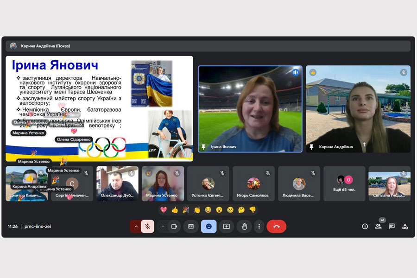Select Игорь Самойлов participant tile
The width and height of the screenshot is (417, 278).
coord(253,183)
